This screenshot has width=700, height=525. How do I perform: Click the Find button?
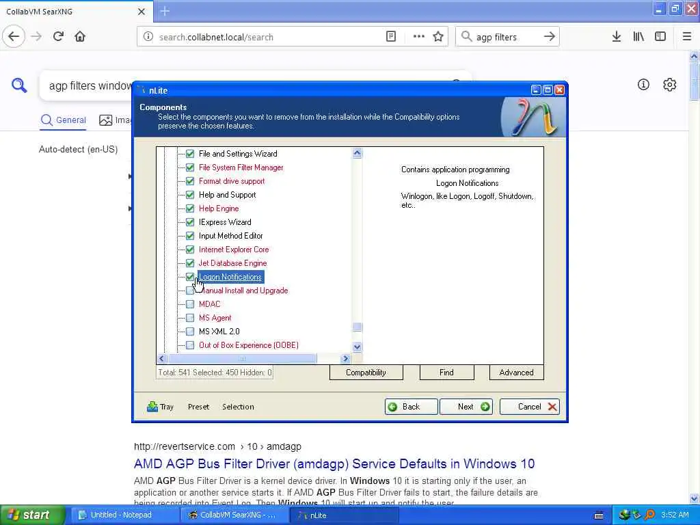coord(446,373)
